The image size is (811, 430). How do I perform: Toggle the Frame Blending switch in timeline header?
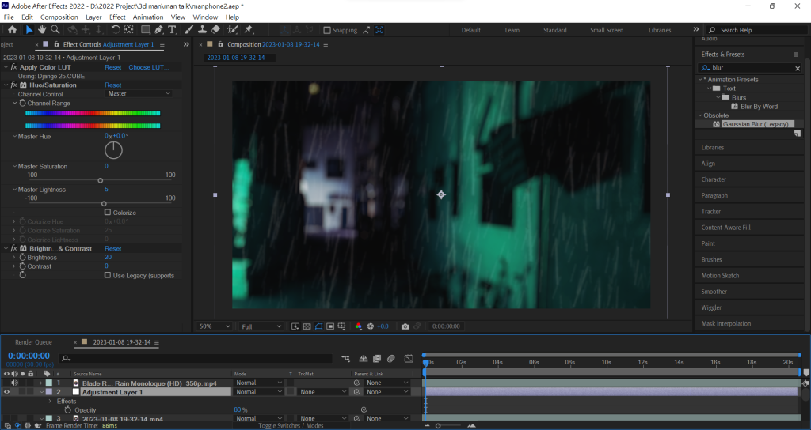[x=376, y=358]
